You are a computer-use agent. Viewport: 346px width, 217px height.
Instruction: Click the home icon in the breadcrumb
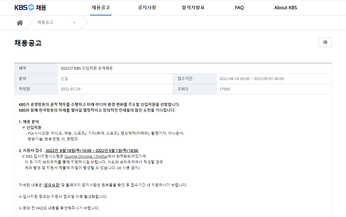coord(20,22)
